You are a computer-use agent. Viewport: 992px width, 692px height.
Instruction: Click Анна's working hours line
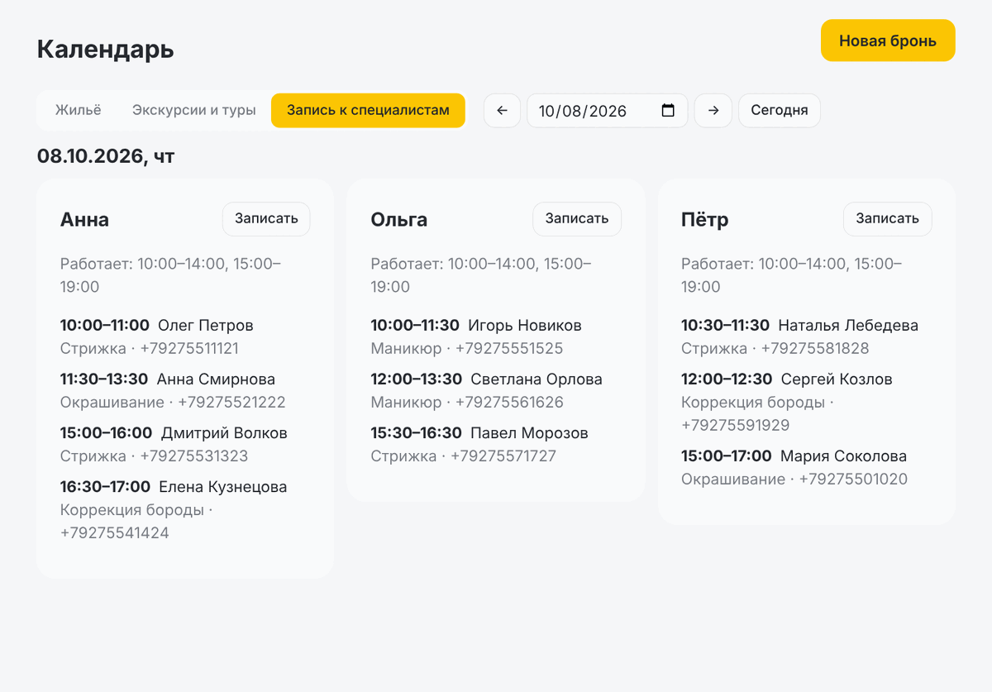point(185,275)
